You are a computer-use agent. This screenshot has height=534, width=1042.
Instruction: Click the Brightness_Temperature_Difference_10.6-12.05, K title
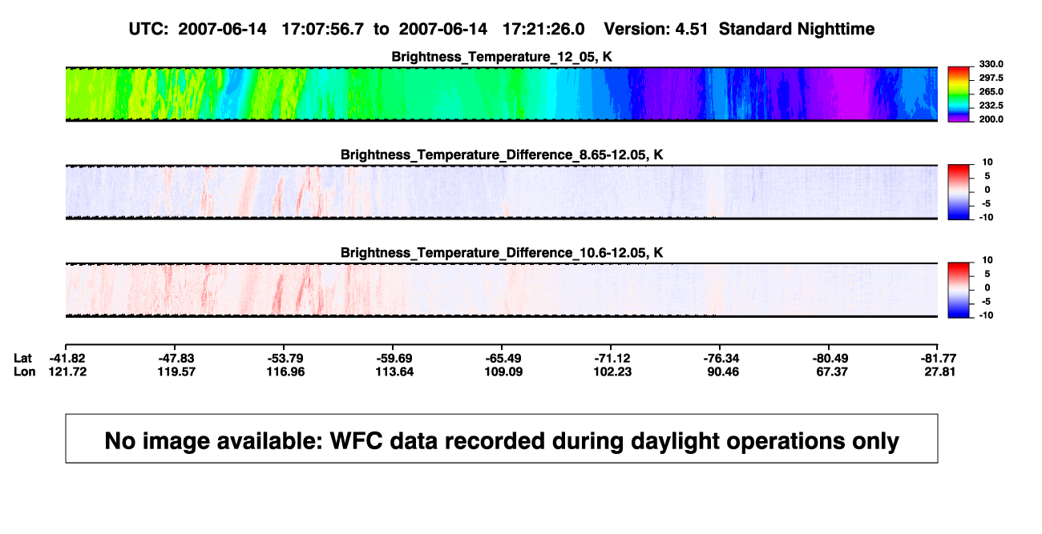tap(502, 253)
